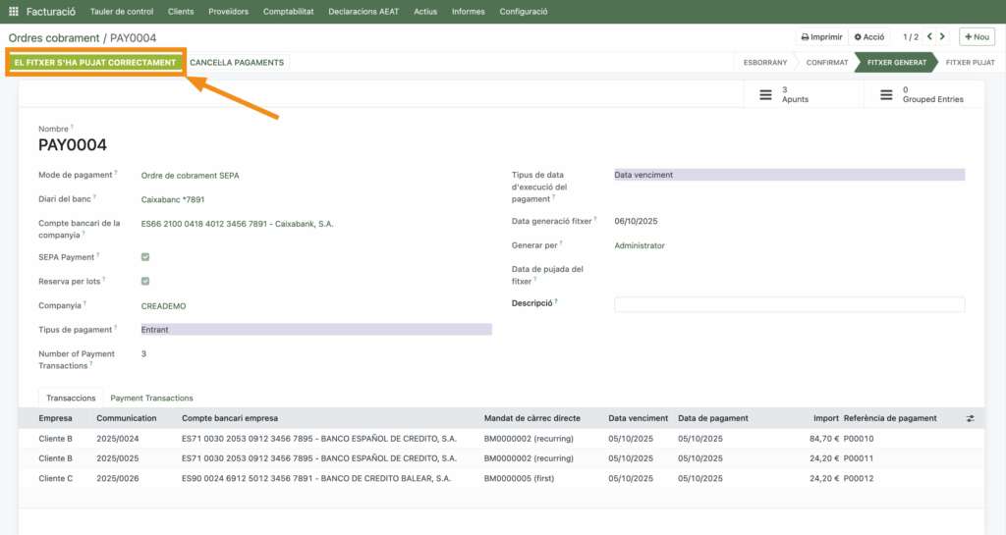Go to previous record arrow
1006x535 pixels.
coord(929,36)
